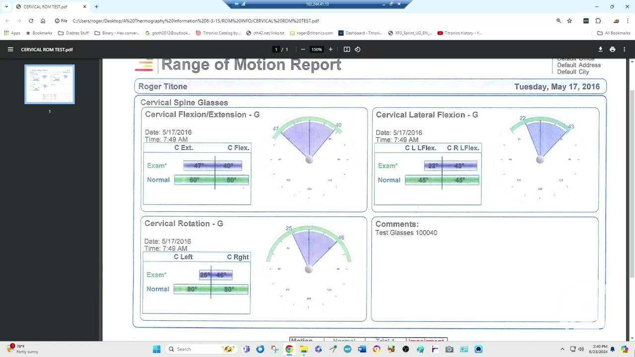
Task: Open the XP3_Sprint_UG_EN bookmark
Action: [410, 33]
